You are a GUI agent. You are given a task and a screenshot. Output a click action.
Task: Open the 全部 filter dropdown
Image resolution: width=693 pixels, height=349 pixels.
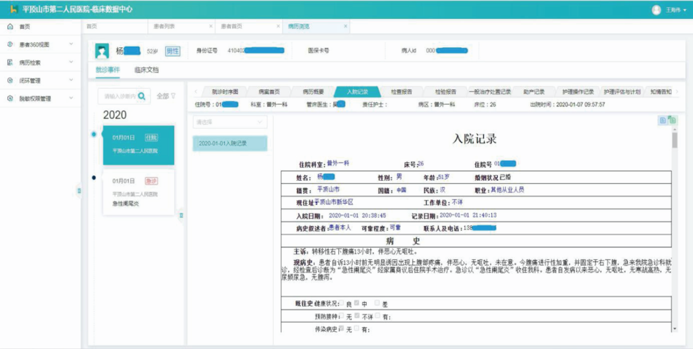pyautogui.click(x=166, y=96)
